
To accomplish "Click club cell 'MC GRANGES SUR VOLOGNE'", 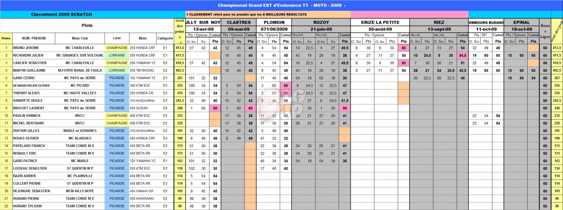I will click(x=80, y=55).
